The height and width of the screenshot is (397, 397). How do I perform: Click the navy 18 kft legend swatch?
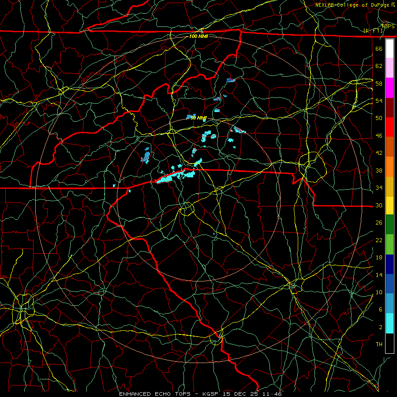point(390,264)
